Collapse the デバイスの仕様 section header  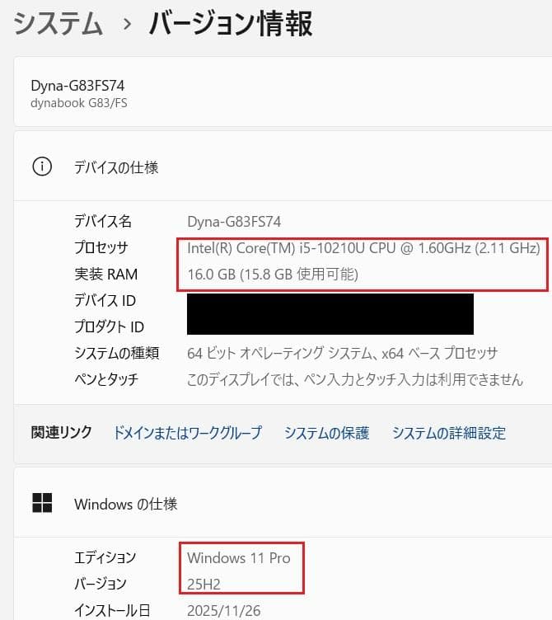[x=283, y=167]
